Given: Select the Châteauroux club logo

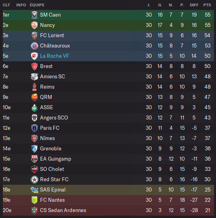Looking at the screenshot, I should click(34, 46).
